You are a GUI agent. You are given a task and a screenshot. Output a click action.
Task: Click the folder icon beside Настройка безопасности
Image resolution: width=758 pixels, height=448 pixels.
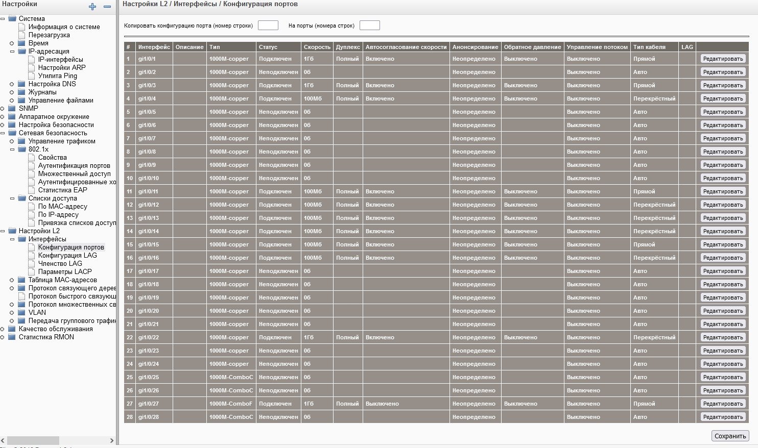(12, 125)
